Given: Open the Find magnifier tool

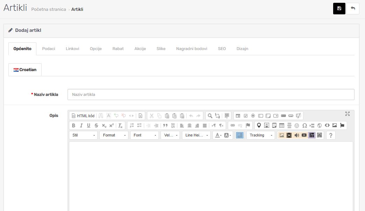Looking at the screenshot, I should (x=210, y=115).
